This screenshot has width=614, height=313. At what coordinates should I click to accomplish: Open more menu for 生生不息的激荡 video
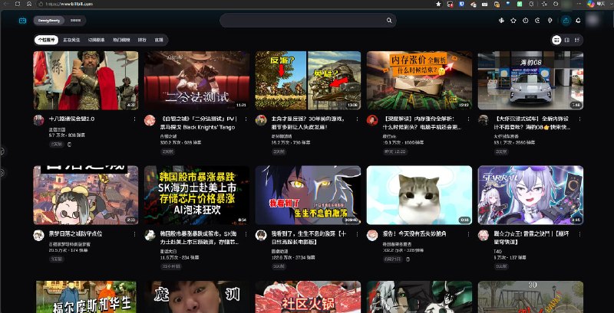[x=357, y=234]
